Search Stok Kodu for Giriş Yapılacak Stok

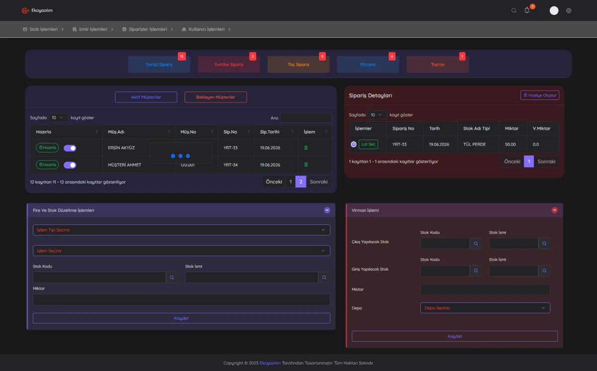pyautogui.click(x=476, y=271)
